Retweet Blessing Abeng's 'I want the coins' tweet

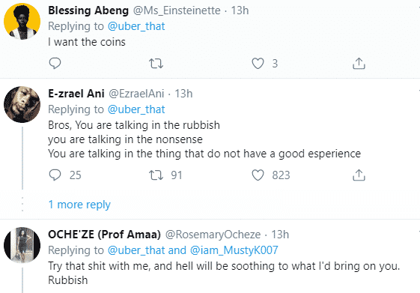point(156,64)
